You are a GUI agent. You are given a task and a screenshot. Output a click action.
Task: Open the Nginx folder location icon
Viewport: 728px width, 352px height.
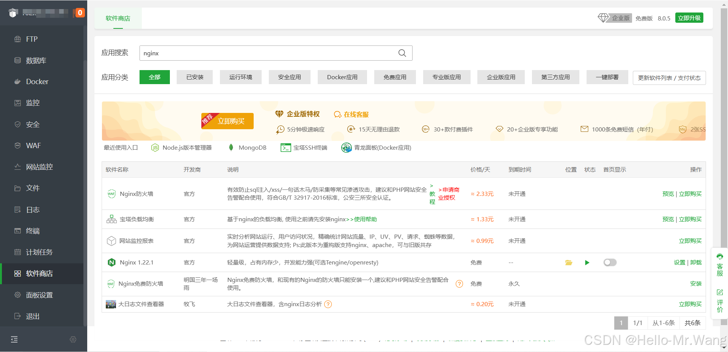(x=568, y=263)
